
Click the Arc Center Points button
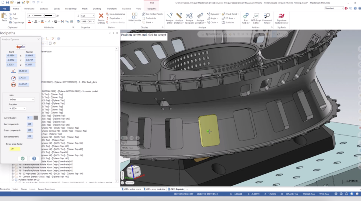(152, 14)
